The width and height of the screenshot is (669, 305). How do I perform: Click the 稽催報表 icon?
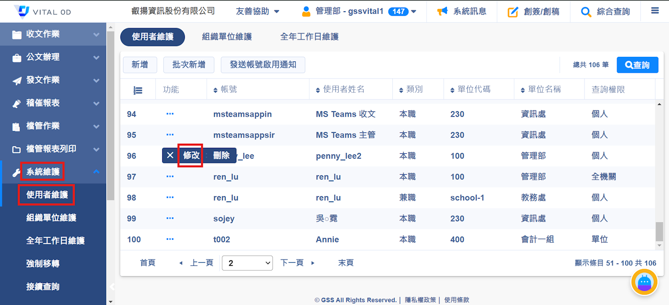pos(17,104)
